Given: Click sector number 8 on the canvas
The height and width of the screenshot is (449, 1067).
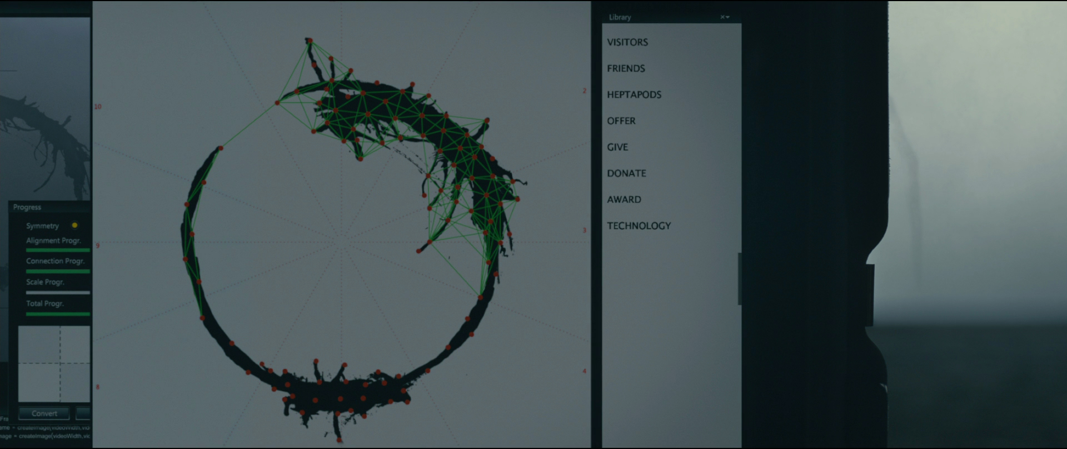Looking at the screenshot, I should [97, 387].
